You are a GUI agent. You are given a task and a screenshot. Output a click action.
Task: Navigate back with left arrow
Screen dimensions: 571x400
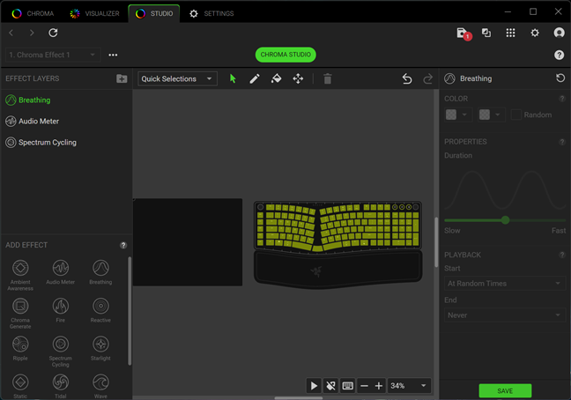[11, 33]
